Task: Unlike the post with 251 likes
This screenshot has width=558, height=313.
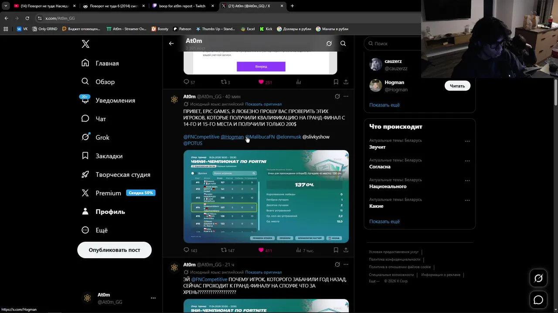Action: 265,82
